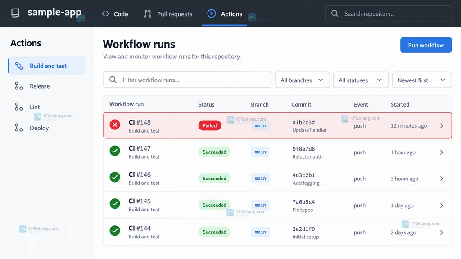Open the Newest first sort dropdown
The width and height of the screenshot is (461, 259).
421,80
